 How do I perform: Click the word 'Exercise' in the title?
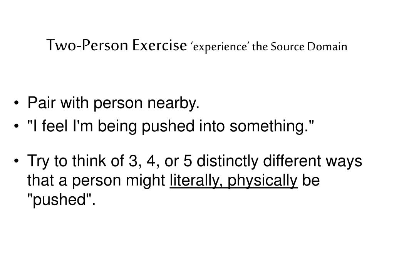pos(160,45)
